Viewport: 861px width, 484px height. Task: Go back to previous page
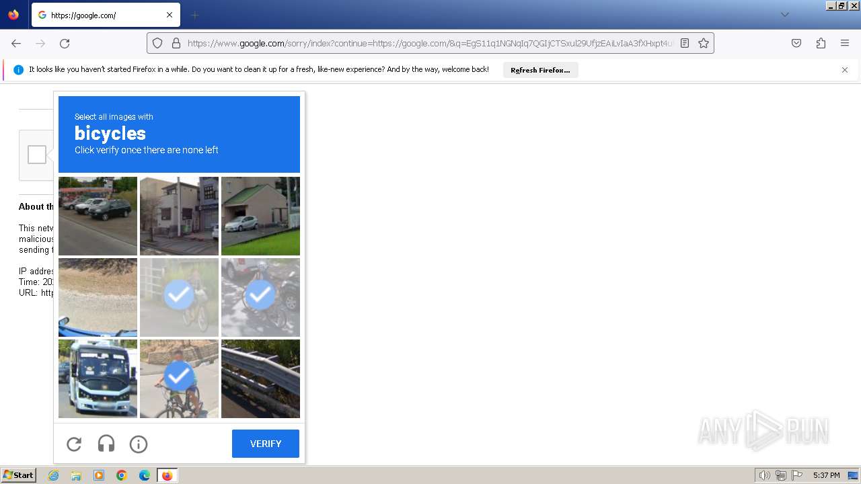pyautogui.click(x=16, y=43)
